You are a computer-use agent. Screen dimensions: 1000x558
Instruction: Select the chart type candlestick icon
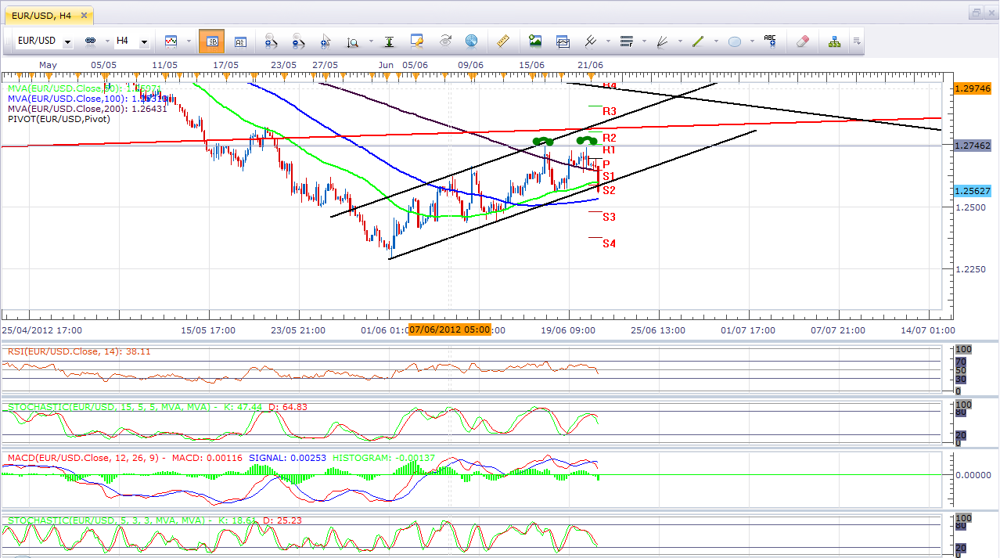171,41
